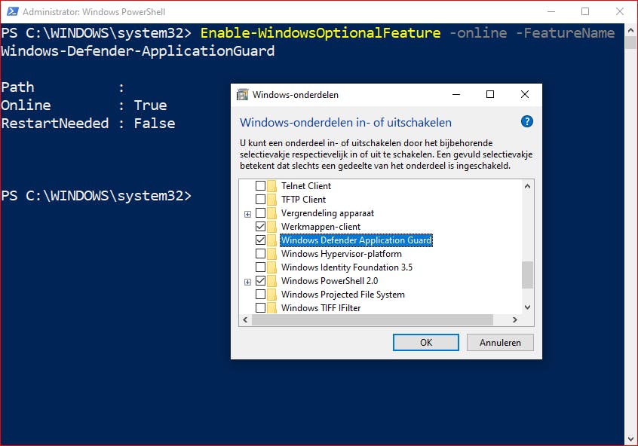Click the PowerShell window scroll up arrow
Image resolution: width=638 pixels, height=446 pixels.
(630, 30)
